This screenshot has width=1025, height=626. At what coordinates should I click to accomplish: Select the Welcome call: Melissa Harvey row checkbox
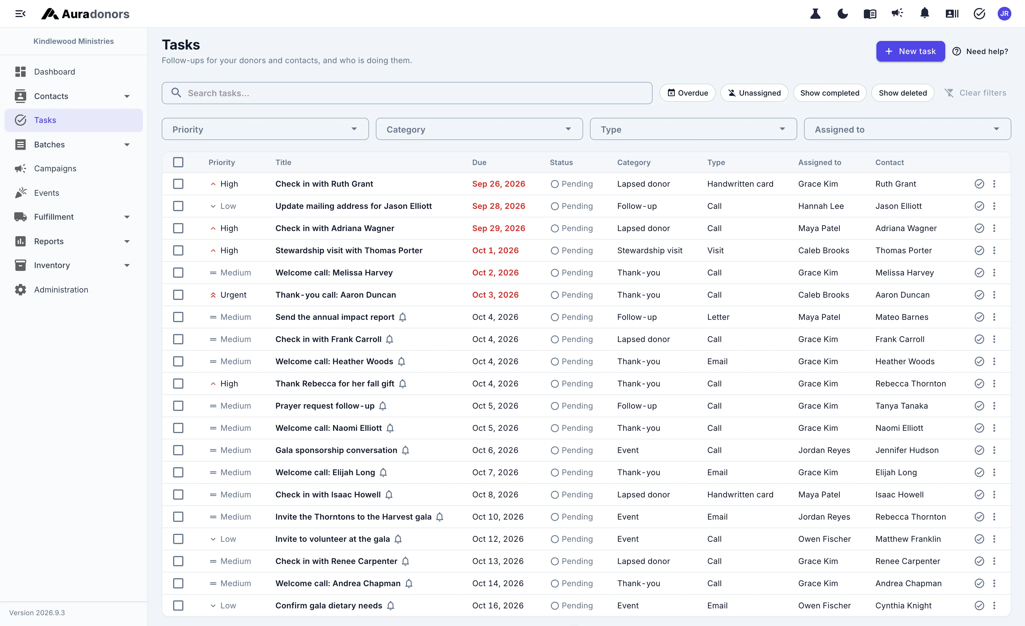click(178, 273)
